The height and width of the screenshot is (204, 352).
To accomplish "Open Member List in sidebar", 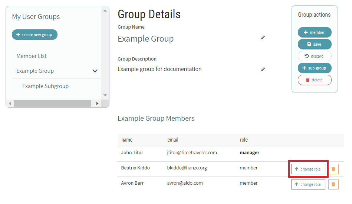I will pyautogui.click(x=32, y=56).
